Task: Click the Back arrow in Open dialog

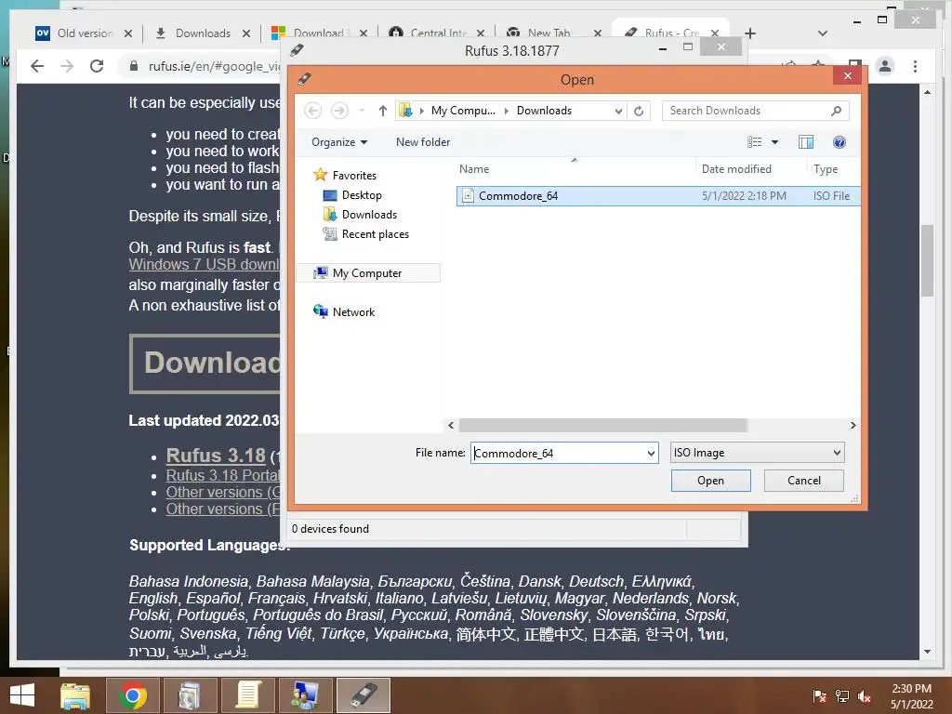Action: coord(312,111)
